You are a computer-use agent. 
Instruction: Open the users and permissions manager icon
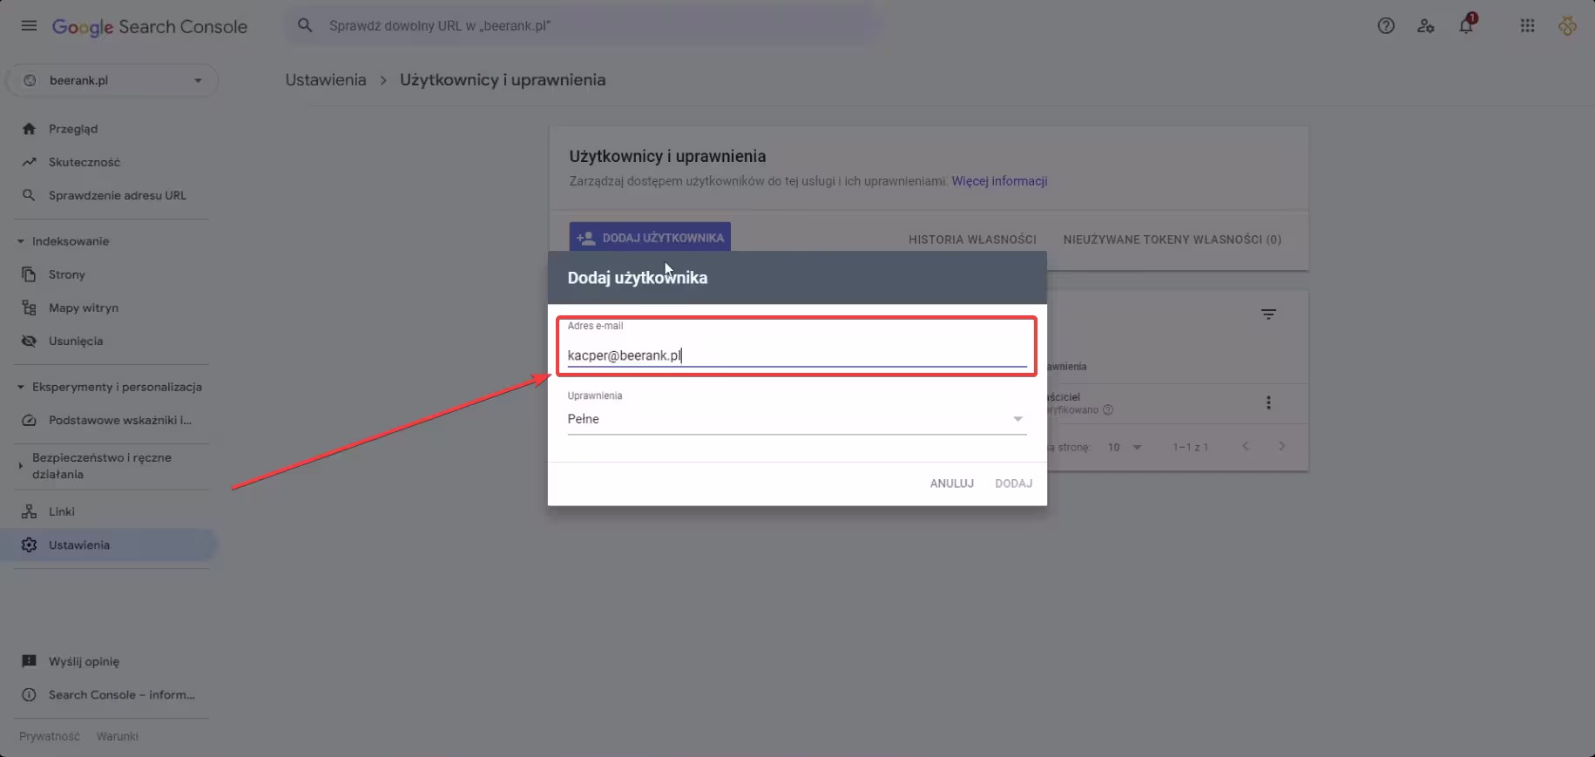[x=1426, y=26]
